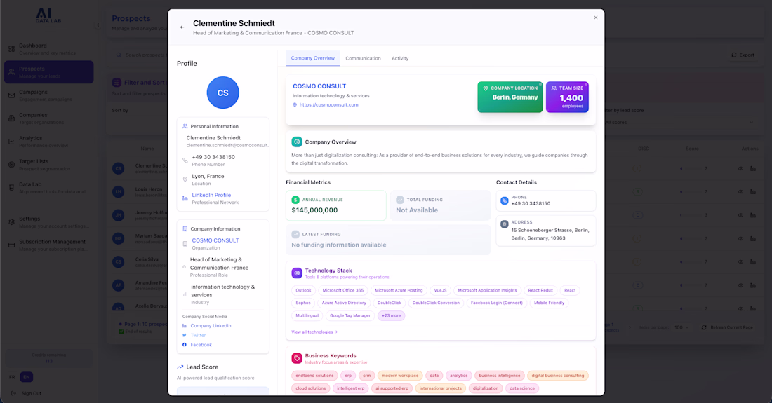This screenshot has height=403, width=772.
Task: Open the Activity tab
Action: coord(400,58)
